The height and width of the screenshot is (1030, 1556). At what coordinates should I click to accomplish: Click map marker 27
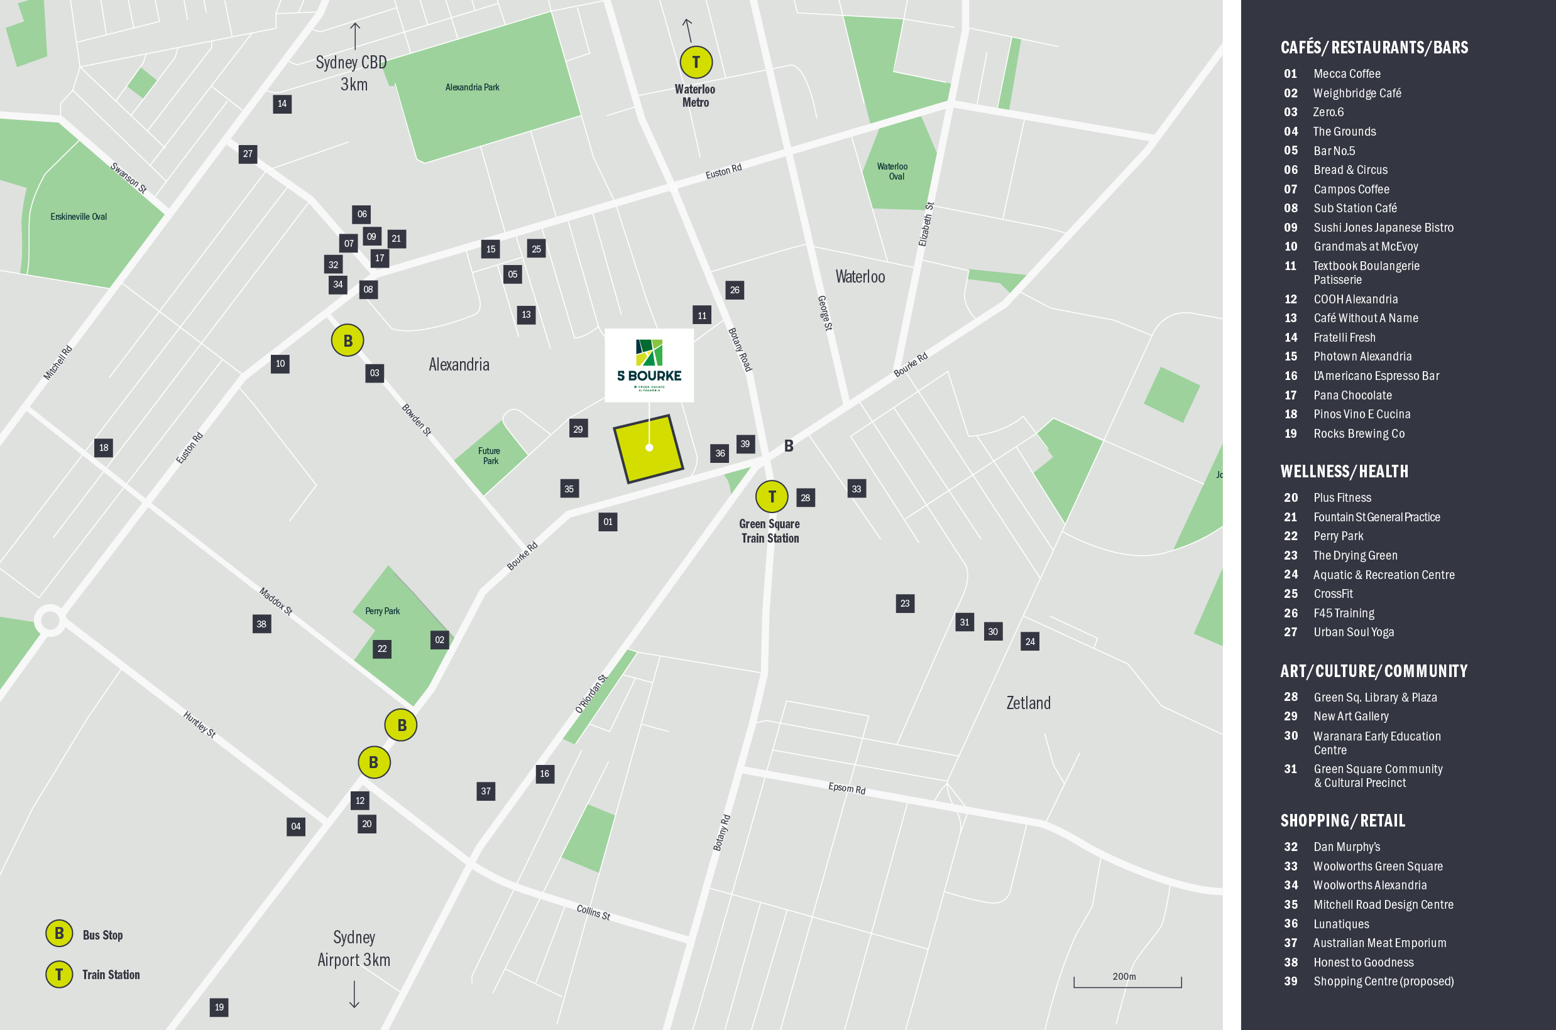248,154
